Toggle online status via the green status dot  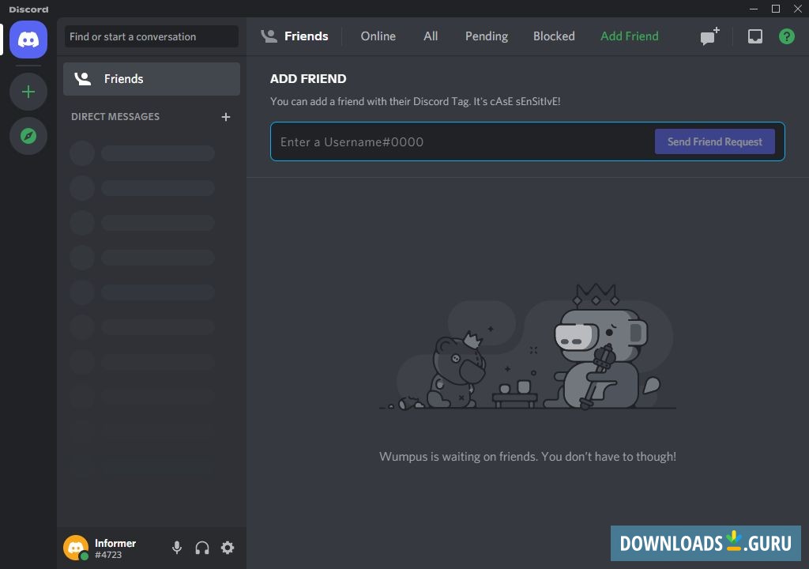(85, 556)
